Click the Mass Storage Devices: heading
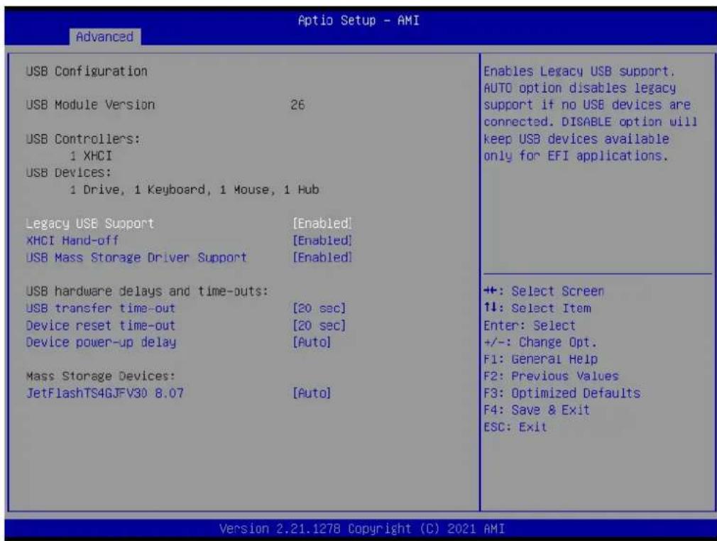This screenshot has height=541, width=717. coord(101,376)
